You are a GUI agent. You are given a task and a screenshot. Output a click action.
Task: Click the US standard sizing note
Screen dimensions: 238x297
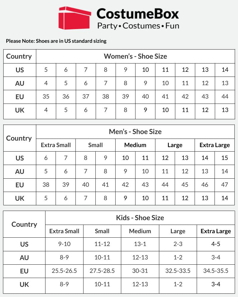[x=56, y=41]
